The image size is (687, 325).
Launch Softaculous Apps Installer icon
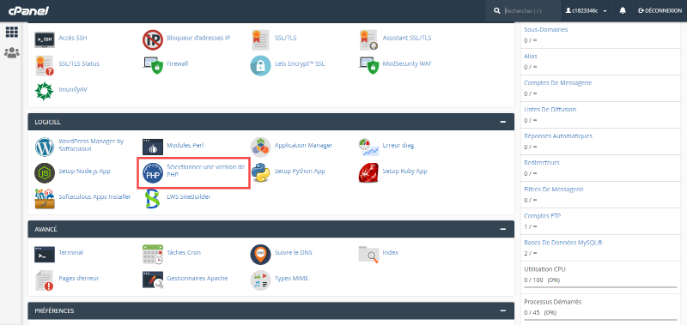[x=45, y=199]
